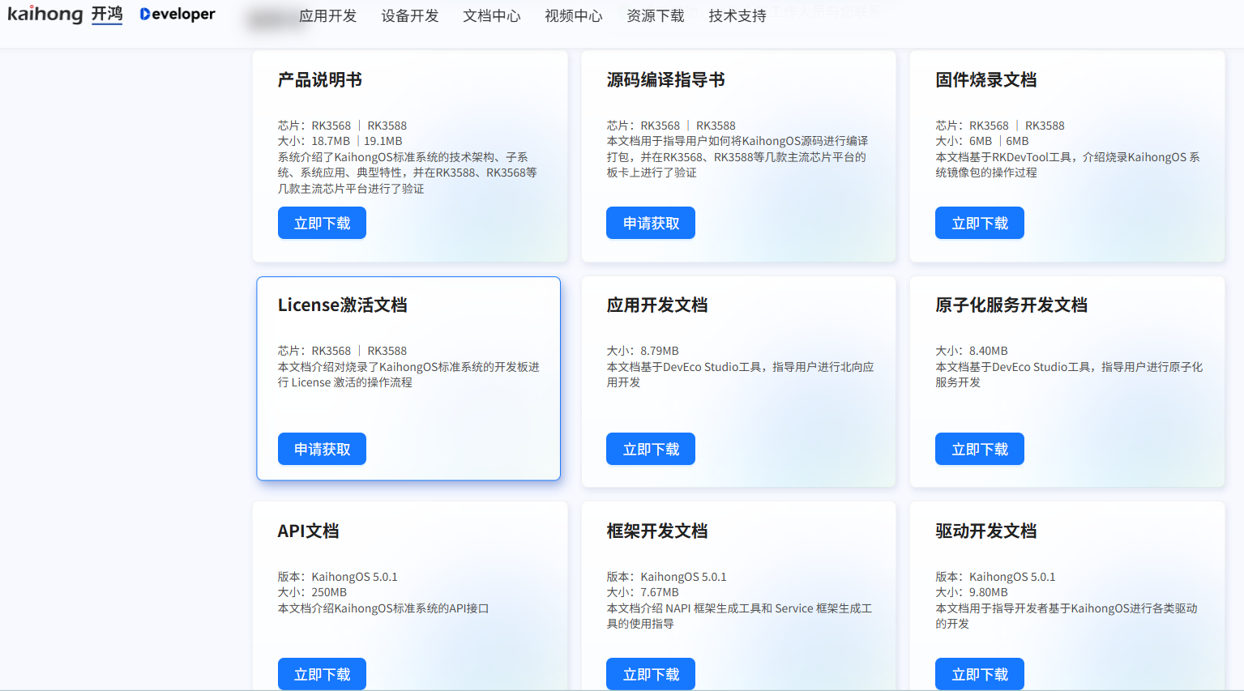Click the 源码编译指导书 card title
Viewport: 1244px width, 691px height.
point(665,79)
